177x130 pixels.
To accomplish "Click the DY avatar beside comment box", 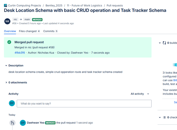I will click(12, 104).
